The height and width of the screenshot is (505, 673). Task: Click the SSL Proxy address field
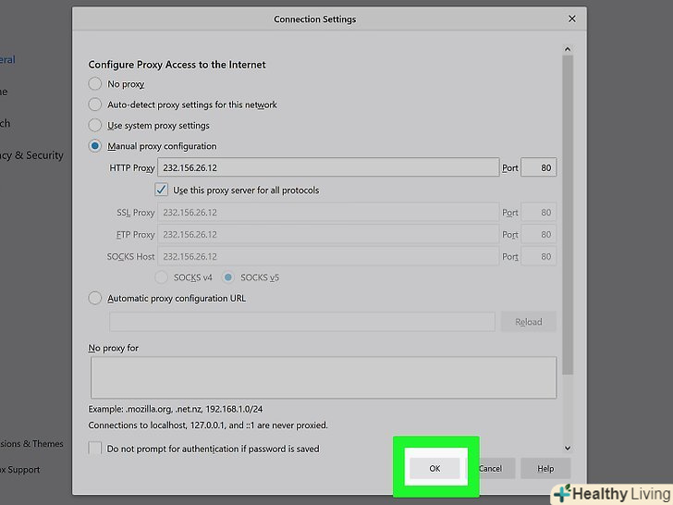328,212
